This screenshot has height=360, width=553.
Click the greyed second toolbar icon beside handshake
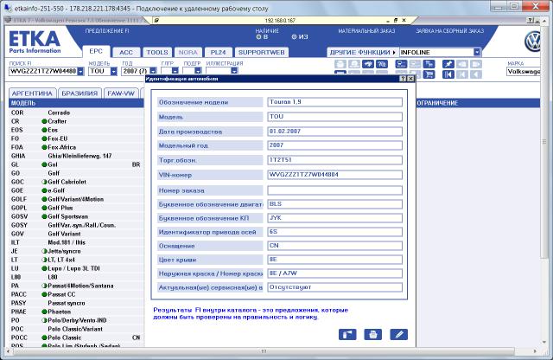(354, 64)
